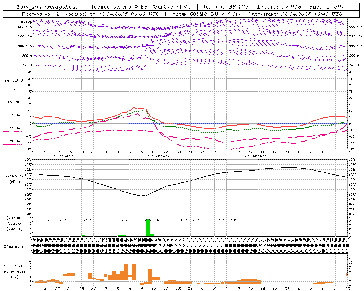Click the station title Tom_Pervomayskoye
This screenshot has height=291, width=364.
[x=47, y=7]
